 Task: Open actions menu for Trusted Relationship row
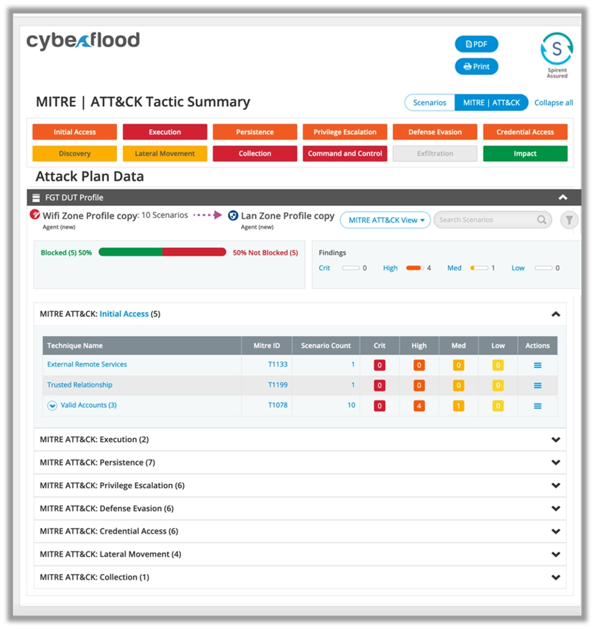[537, 385]
